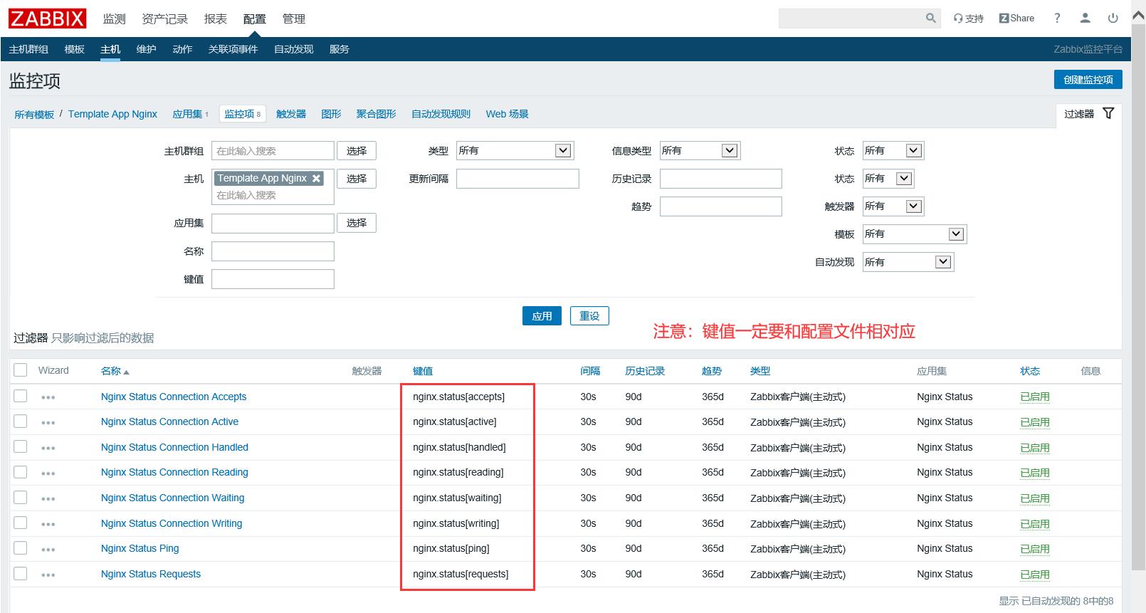The image size is (1146, 613).
Task: Click 已启用 status for Nginx Status Requests
Action: point(1034,574)
